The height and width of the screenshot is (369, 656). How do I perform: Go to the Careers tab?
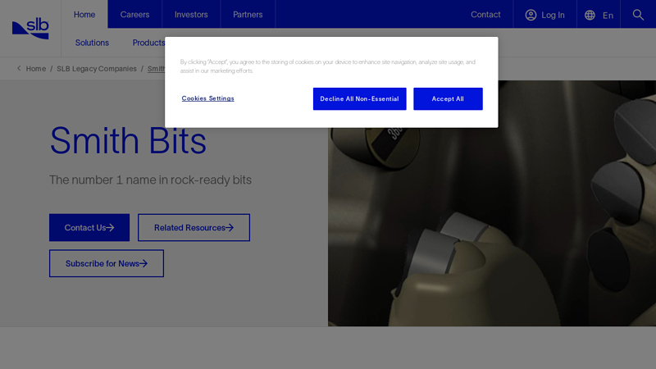[x=134, y=15]
